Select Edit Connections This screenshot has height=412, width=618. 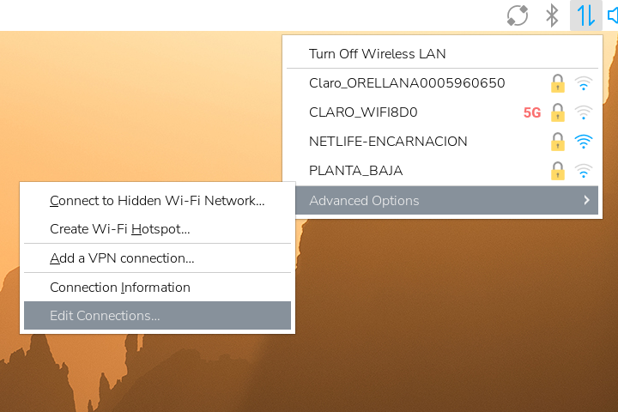pos(157,315)
